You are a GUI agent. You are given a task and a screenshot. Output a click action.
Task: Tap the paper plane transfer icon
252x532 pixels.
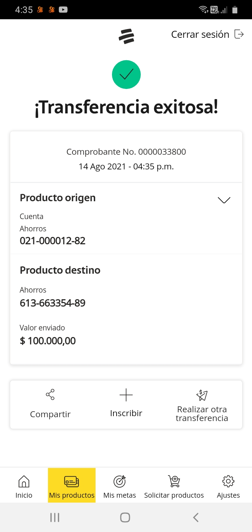click(202, 395)
